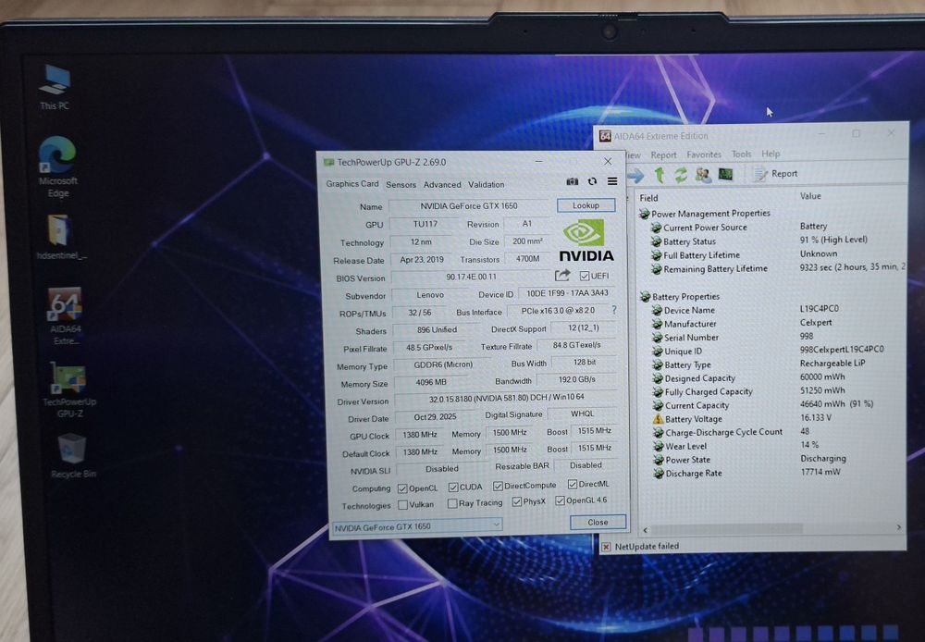
Task: Click the GPU Name field NVIDIA GeForce GTX 1650
Action: point(469,206)
